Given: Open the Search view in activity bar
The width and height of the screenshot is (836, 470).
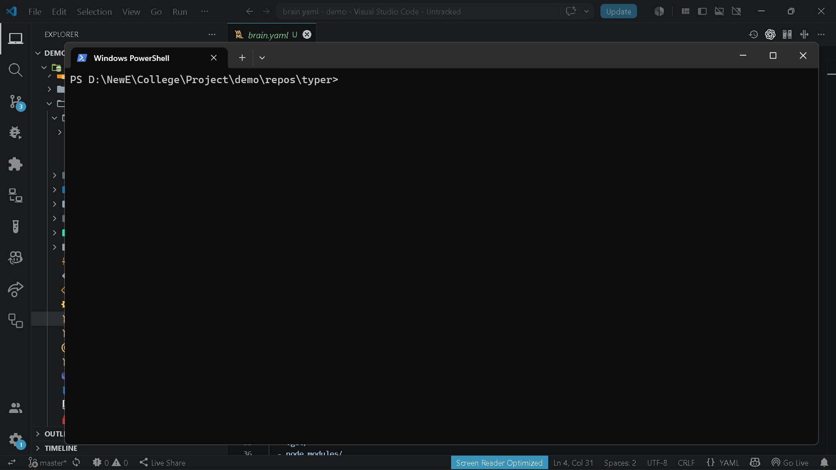Looking at the screenshot, I should 16,70.
